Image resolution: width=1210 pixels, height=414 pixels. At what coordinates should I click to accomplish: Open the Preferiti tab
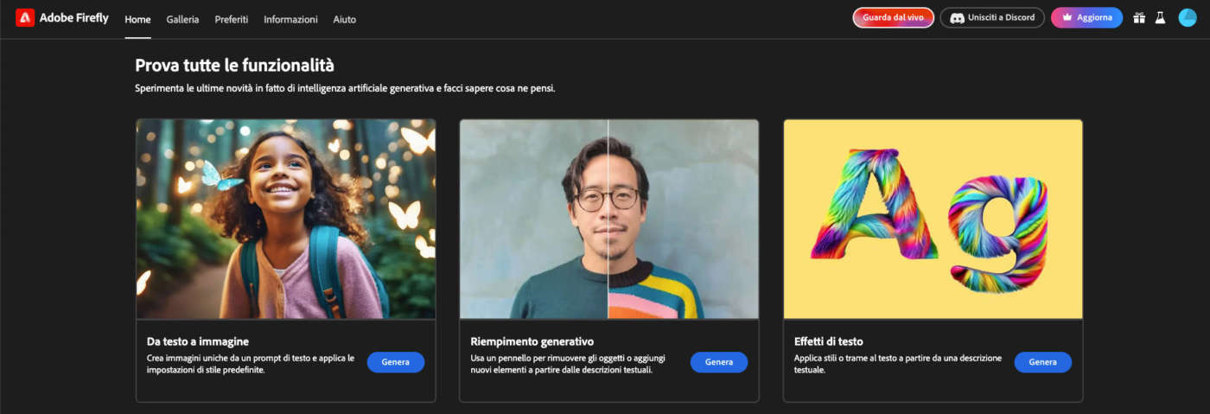click(232, 19)
